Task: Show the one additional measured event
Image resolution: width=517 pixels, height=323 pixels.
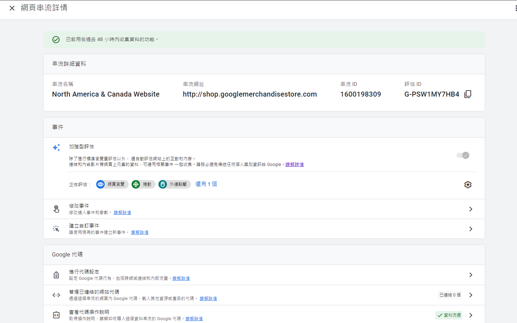Action: click(x=206, y=184)
